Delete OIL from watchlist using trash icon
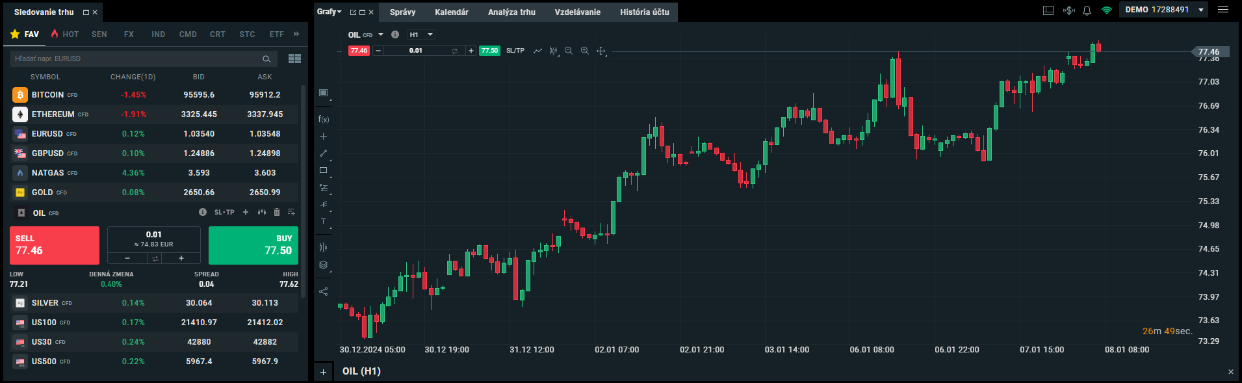1242x383 pixels. pos(277,212)
